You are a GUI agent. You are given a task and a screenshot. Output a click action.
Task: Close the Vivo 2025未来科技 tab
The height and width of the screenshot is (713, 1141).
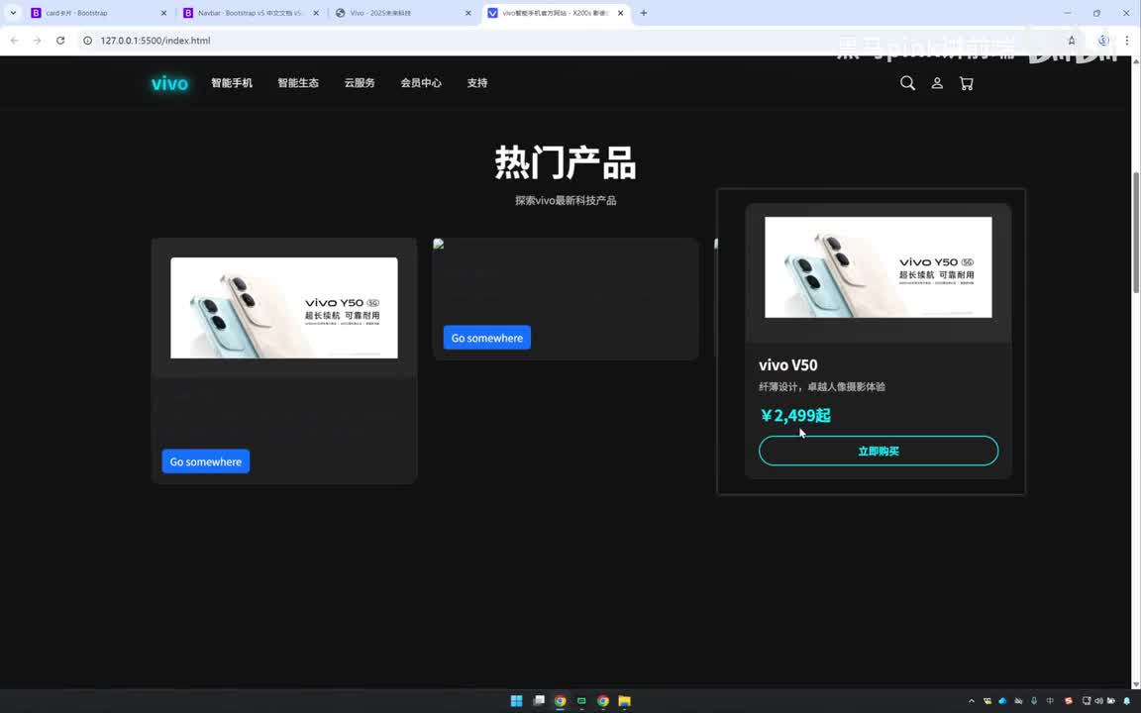[x=467, y=13]
